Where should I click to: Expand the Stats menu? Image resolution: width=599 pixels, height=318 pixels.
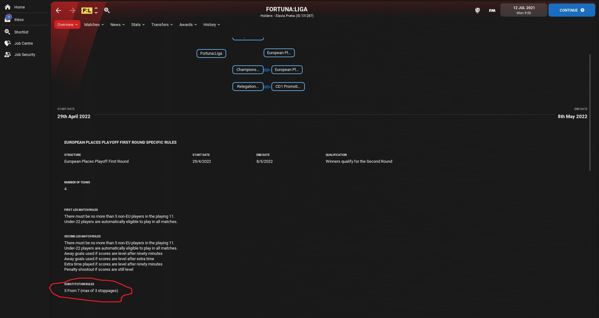pyautogui.click(x=138, y=24)
